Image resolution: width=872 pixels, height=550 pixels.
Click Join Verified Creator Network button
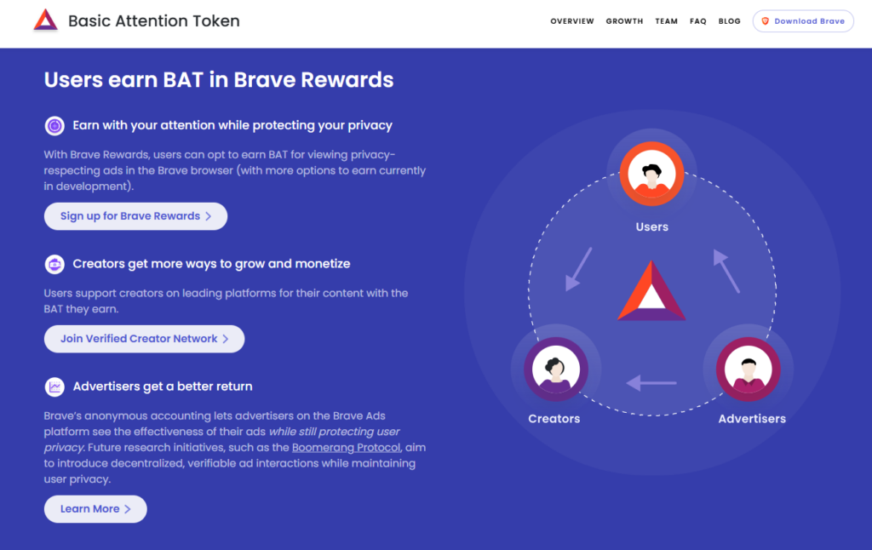(144, 339)
